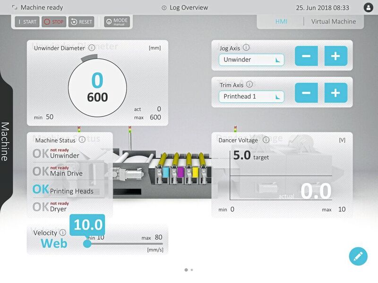The width and height of the screenshot is (378, 283).
Task: Select the HMI tab
Action: click(x=281, y=21)
